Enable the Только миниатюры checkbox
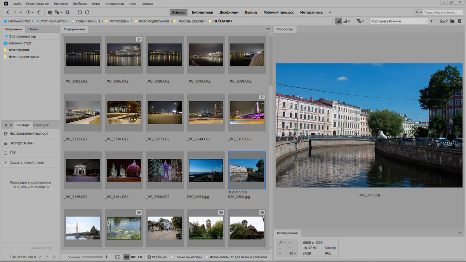This screenshot has height=262, width=466. 172,257
